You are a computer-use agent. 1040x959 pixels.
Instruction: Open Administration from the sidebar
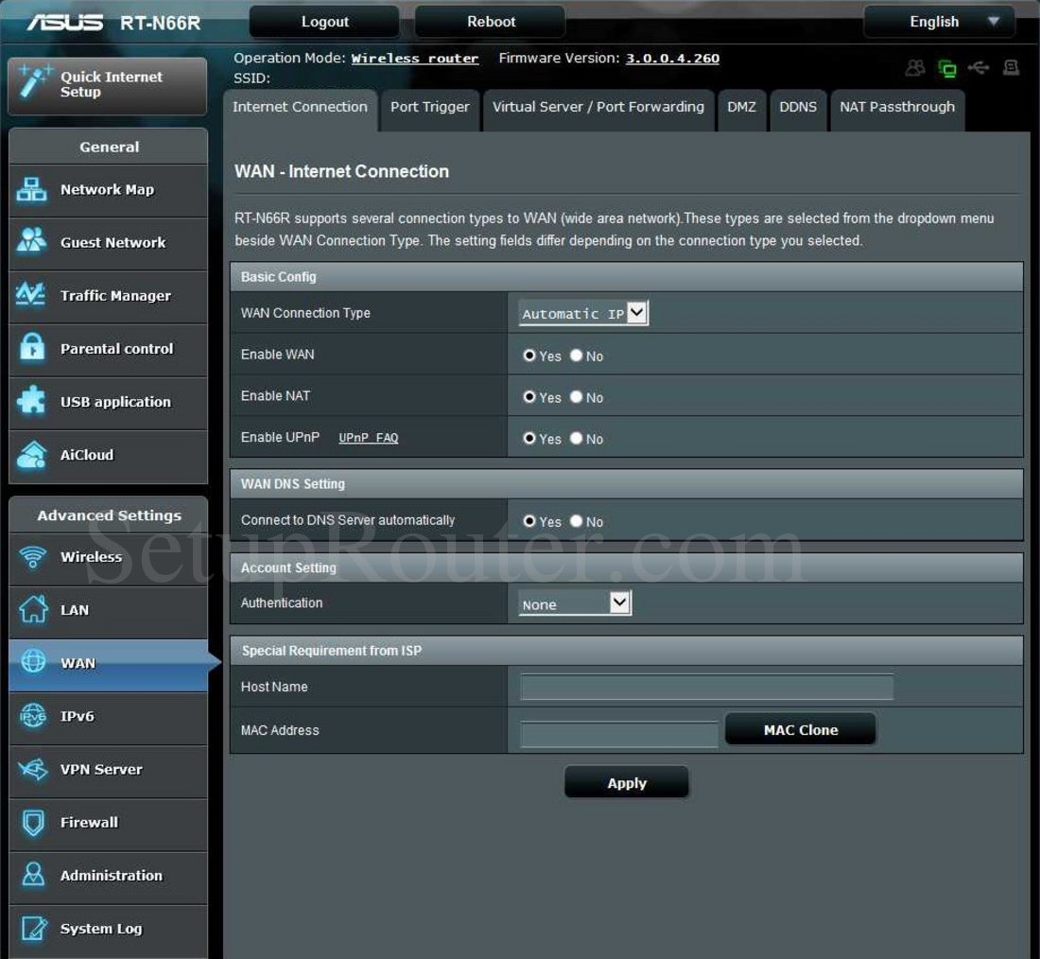pos(108,877)
